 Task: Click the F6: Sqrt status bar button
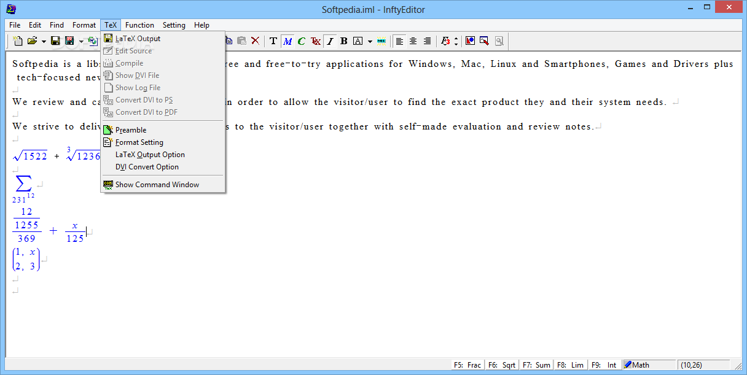502,365
